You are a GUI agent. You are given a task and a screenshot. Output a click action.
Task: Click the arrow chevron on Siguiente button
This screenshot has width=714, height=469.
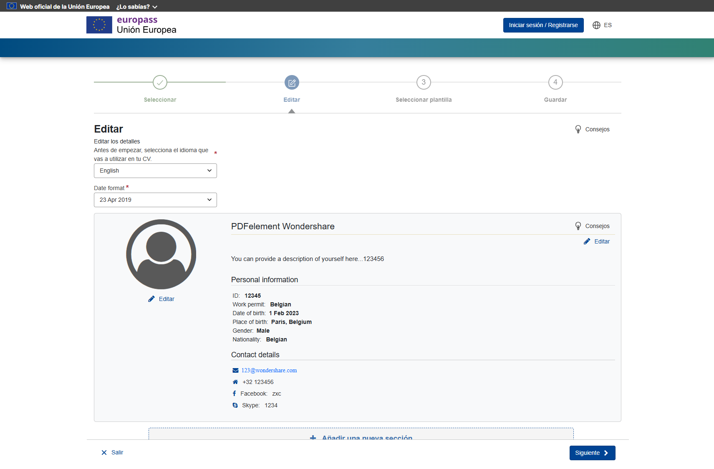coord(606,453)
